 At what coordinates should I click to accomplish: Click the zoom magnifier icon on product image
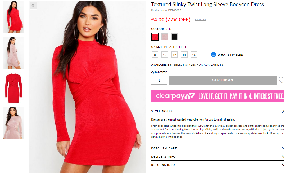point(33,6)
